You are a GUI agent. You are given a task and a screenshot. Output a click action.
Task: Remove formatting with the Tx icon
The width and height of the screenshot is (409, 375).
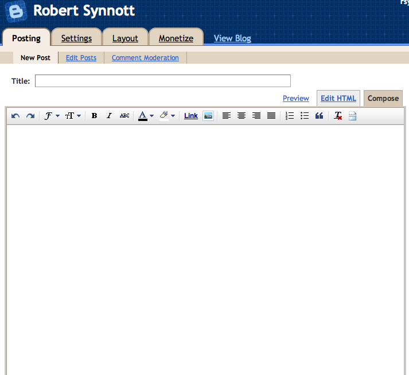click(338, 116)
